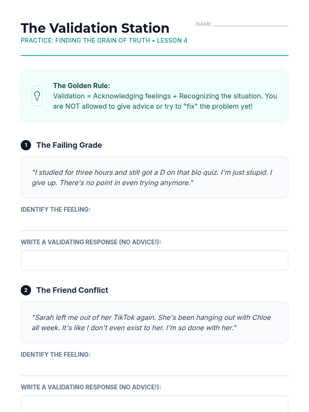The height and width of the screenshot is (412, 309).
Task: Click the Practice Lesson 4 subtitle
Action: (104, 40)
